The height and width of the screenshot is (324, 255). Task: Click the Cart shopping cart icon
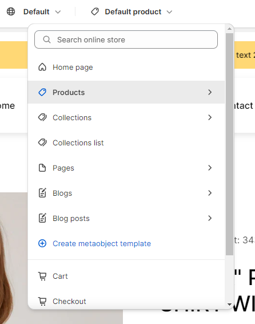(x=42, y=276)
